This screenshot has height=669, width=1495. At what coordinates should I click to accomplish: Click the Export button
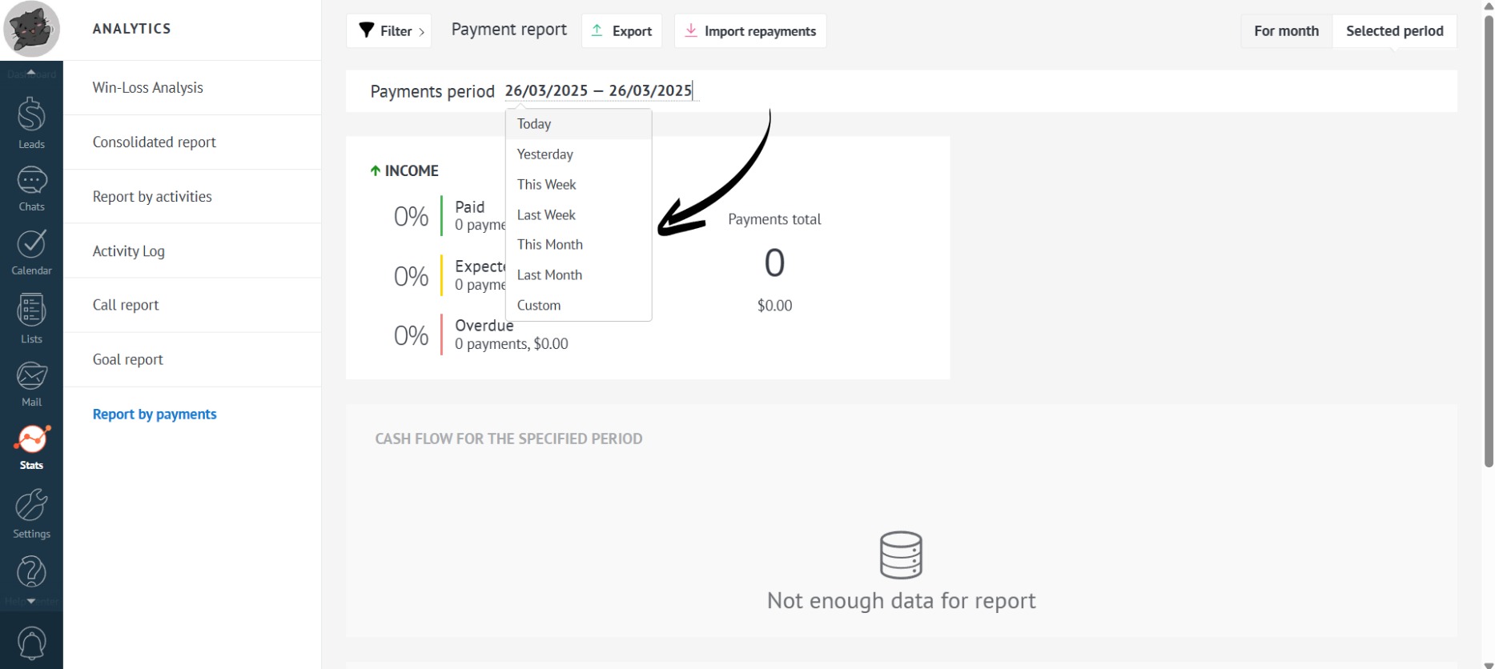click(621, 31)
